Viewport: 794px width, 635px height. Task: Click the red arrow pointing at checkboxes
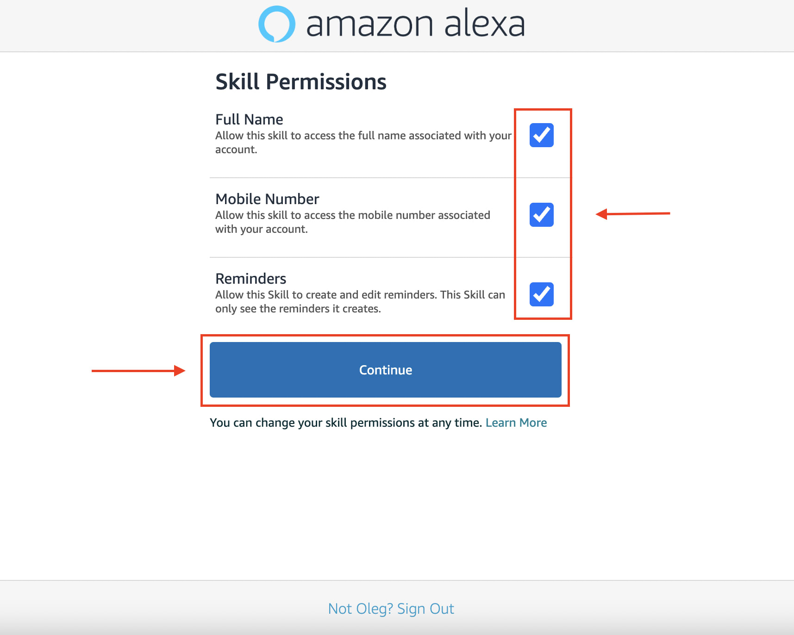pos(632,214)
